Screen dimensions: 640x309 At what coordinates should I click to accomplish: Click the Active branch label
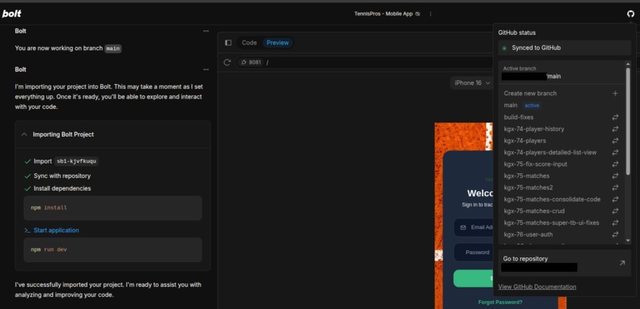[x=519, y=69]
